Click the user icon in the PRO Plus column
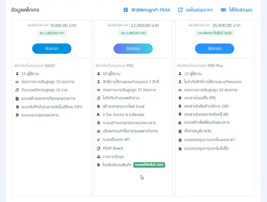The image size is (267, 202). coord(180,74)
